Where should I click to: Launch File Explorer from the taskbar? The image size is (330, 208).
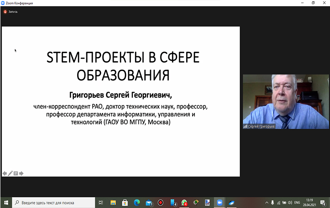(113, 202)
